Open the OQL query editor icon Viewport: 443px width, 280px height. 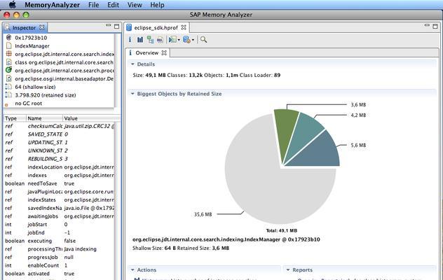click(x=160, y=40)
